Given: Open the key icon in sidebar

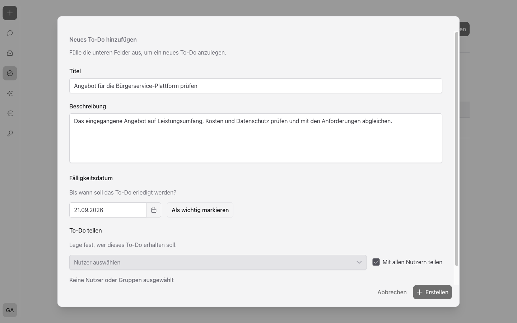Looking at the screenshot, I should [10, 134].
